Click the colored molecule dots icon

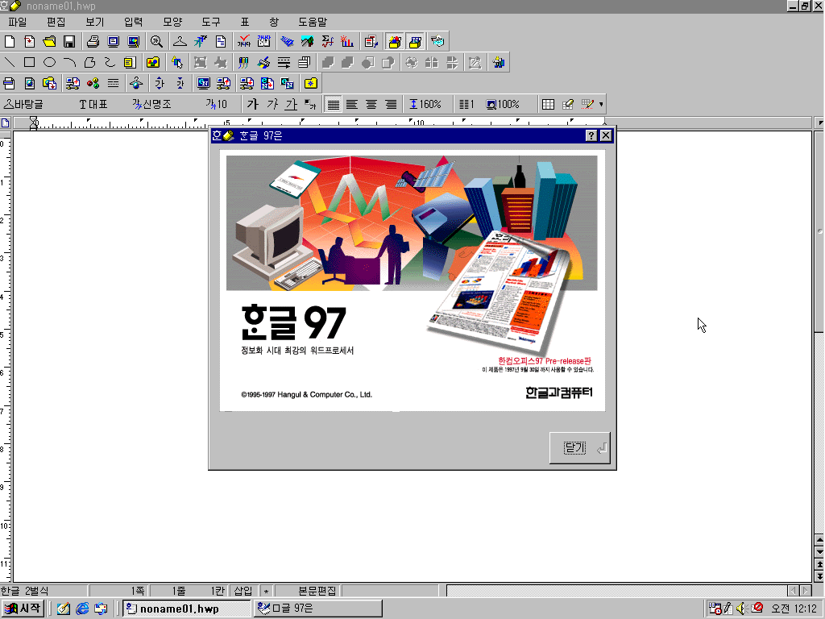click(x=93, y=83)
